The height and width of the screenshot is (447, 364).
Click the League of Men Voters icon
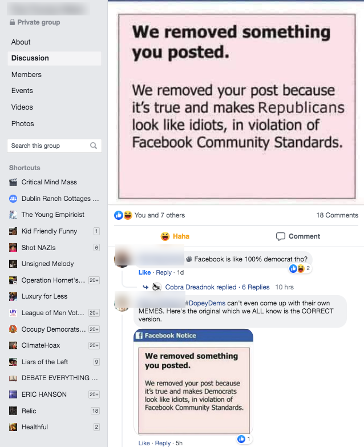[x=13, y=313]
